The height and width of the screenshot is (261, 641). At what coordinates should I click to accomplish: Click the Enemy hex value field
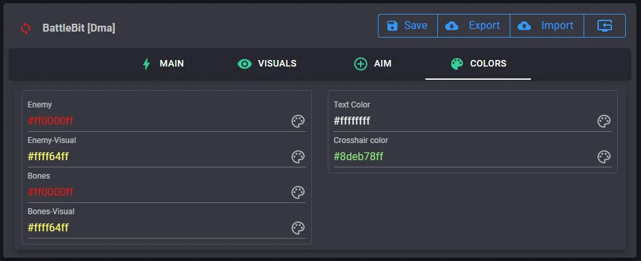159,121
